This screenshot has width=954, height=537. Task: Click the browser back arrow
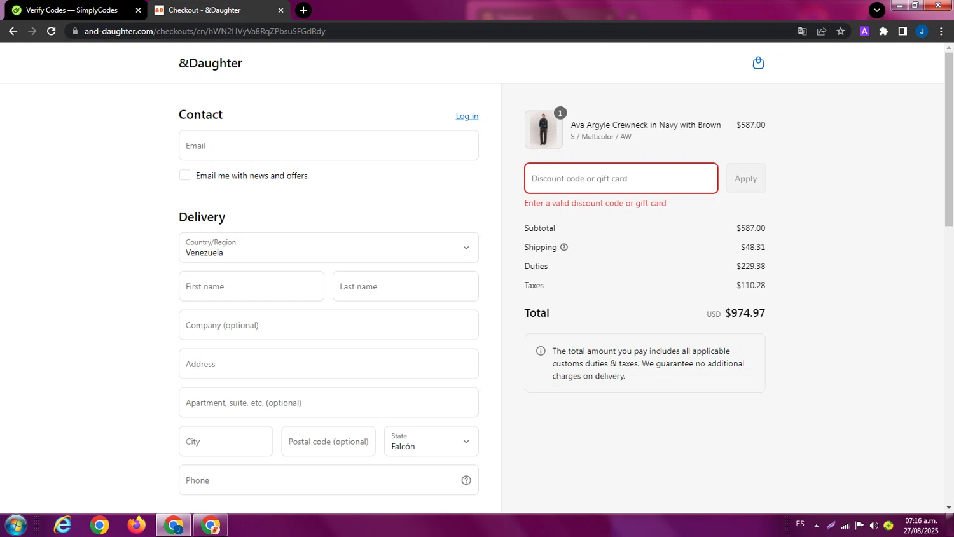point(13,31)
